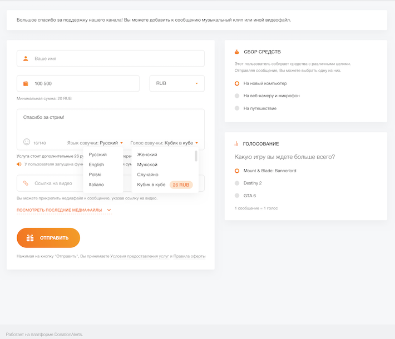Click Минимальная сумма: 20 RUB text

coord(44,98)
